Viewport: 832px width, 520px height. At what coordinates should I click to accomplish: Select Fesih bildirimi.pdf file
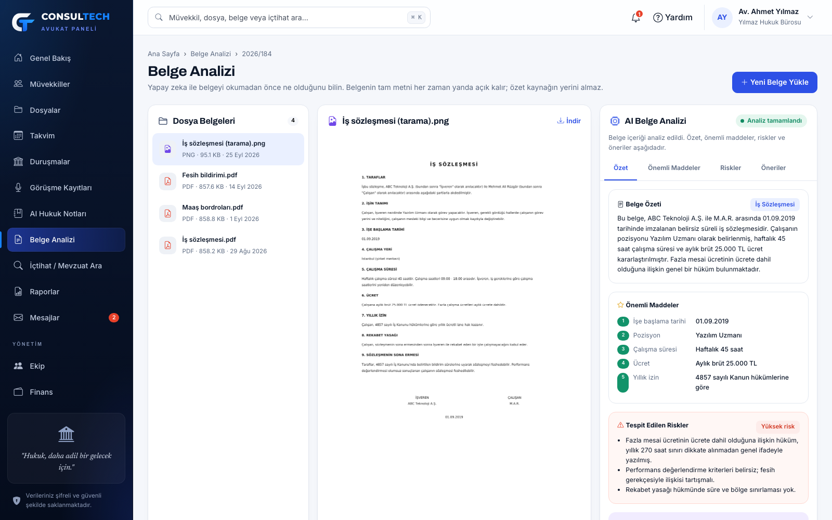[228, 181]
